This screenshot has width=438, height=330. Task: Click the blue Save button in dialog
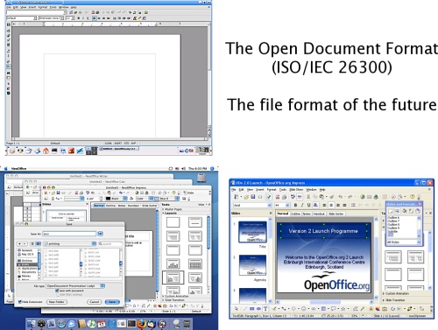click(x=112, y=302)
